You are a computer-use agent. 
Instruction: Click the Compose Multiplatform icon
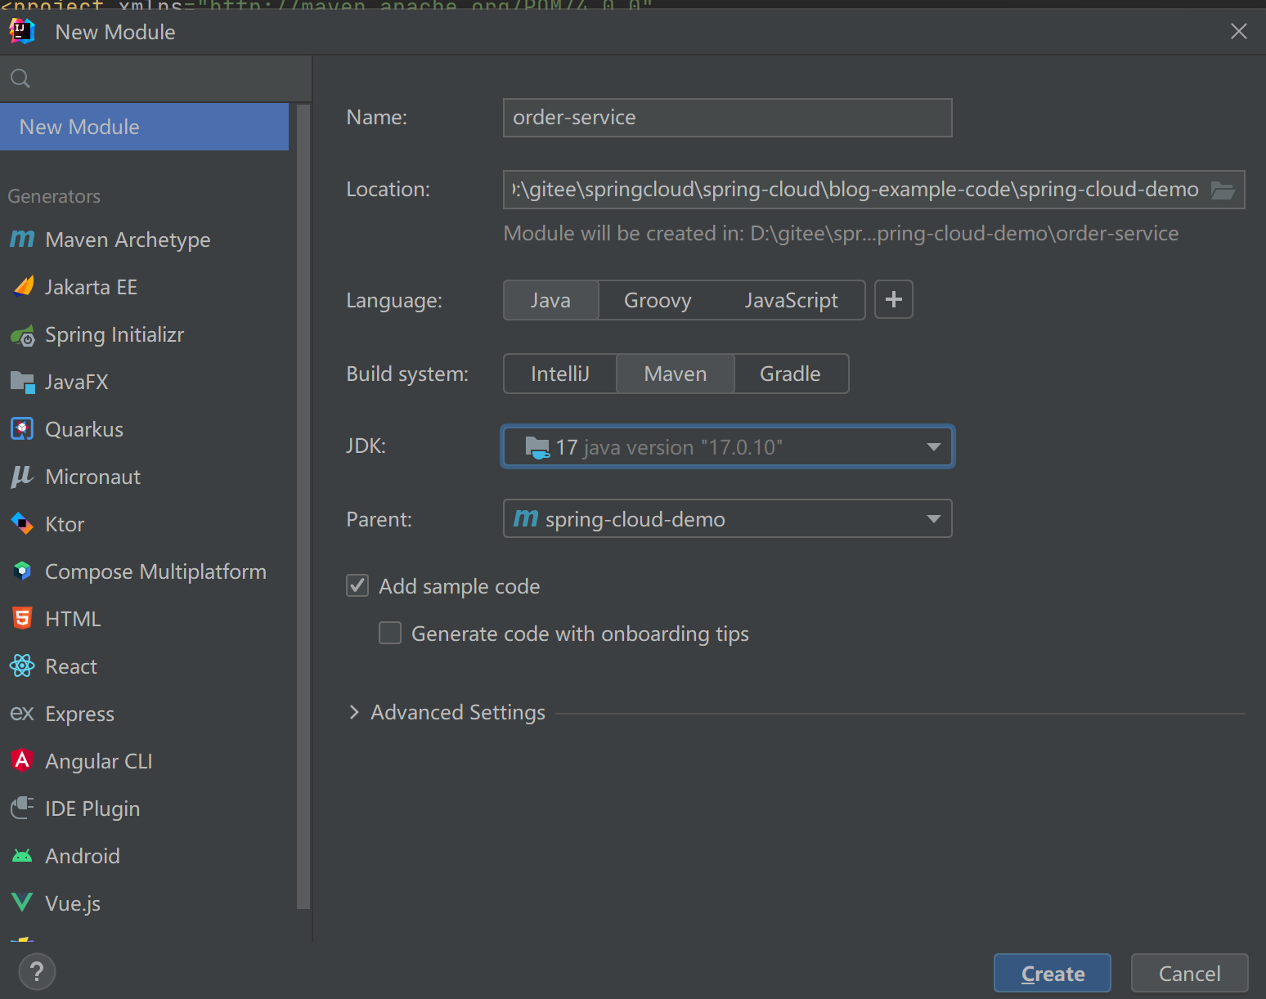[22, 571]
